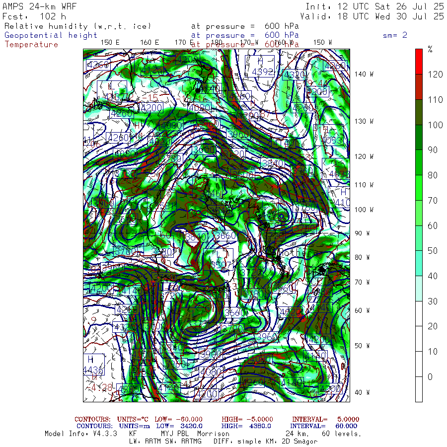Image resolution: width=447 pixels, height=447 pixels.
Task: Click the colorbar '120' tick label
Action: (435, 74)
